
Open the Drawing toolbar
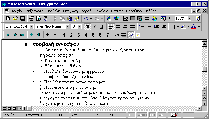[154, 19]
